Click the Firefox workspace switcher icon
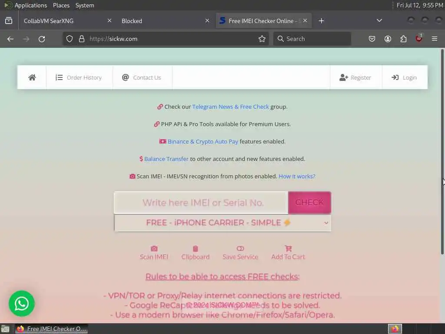The height and width of the screenshot is (334, 445). [395, 329]
